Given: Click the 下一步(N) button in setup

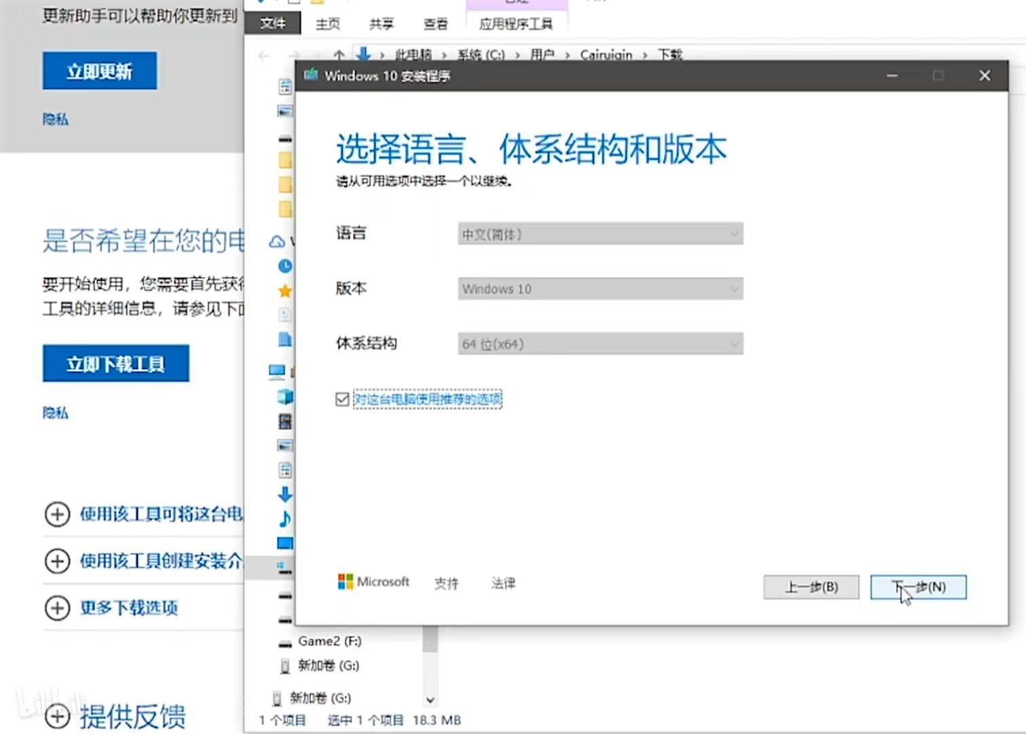Looking at the screenshot, I should click(x=918, y=587).
